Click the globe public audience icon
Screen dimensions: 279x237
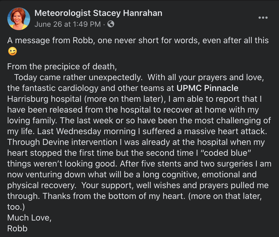coord(111,24)
